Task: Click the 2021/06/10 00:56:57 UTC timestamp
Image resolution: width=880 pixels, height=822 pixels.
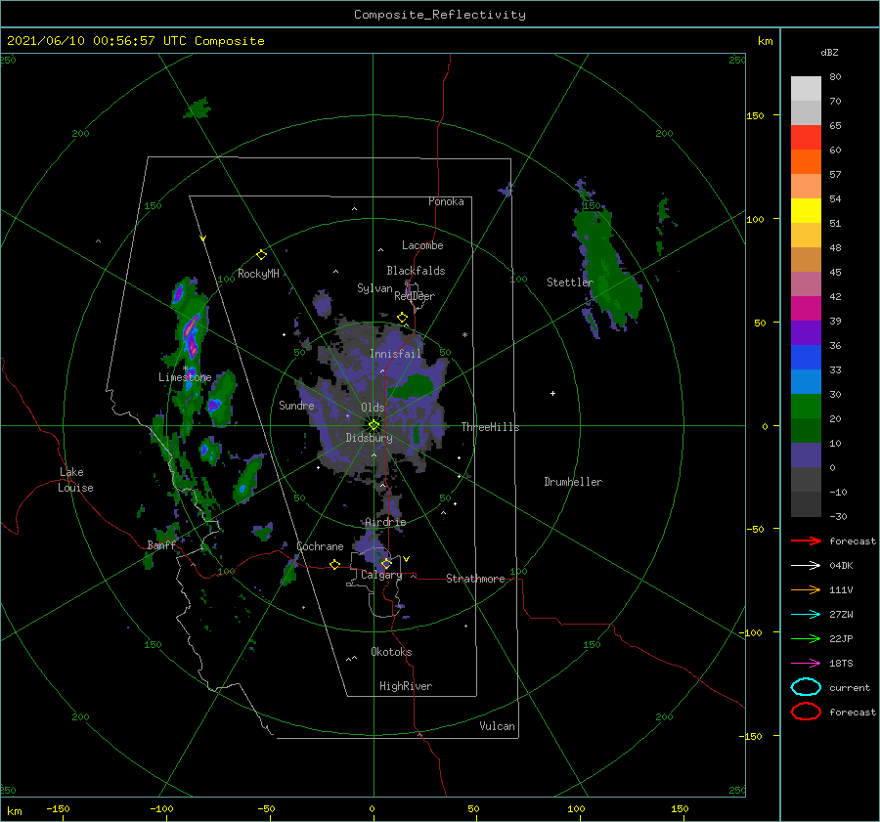Action: coord(135,41)
